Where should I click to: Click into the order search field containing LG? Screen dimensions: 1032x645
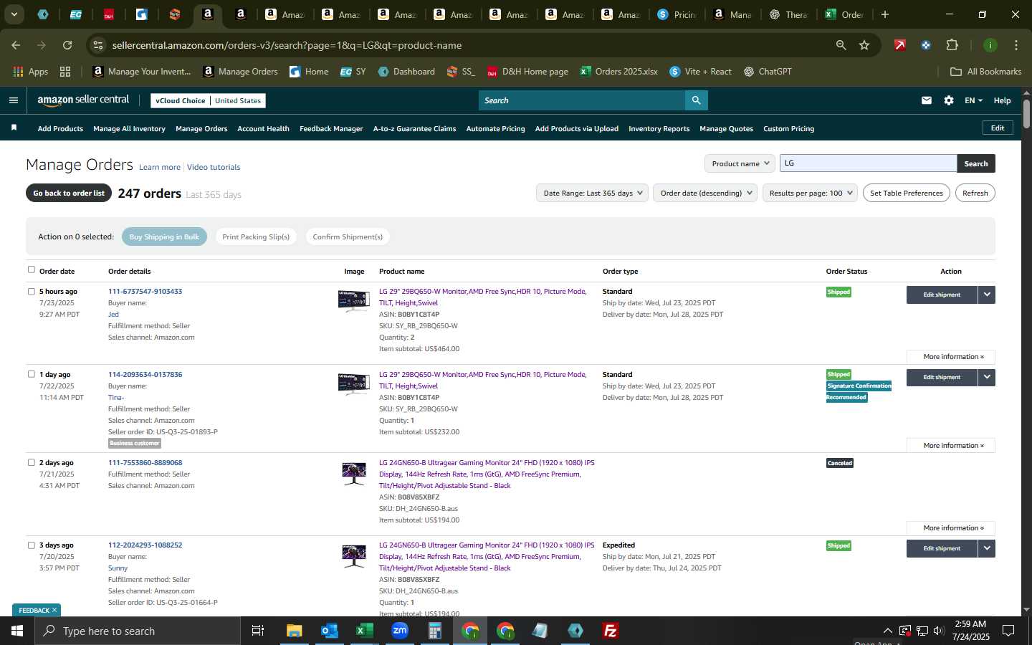(868, 163)
